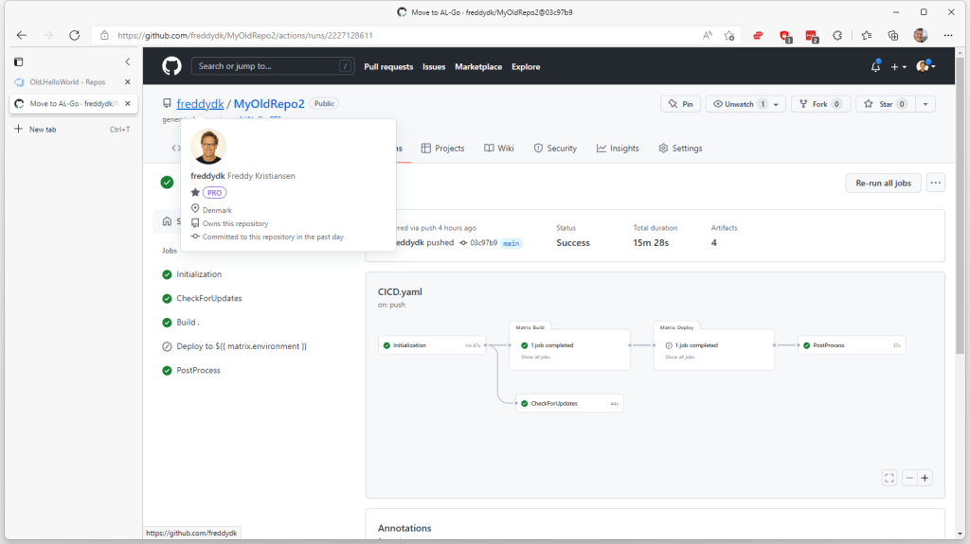Zoom out the workflow graph
The width and height of the screenshot is (970, 544).
point(909,478)
